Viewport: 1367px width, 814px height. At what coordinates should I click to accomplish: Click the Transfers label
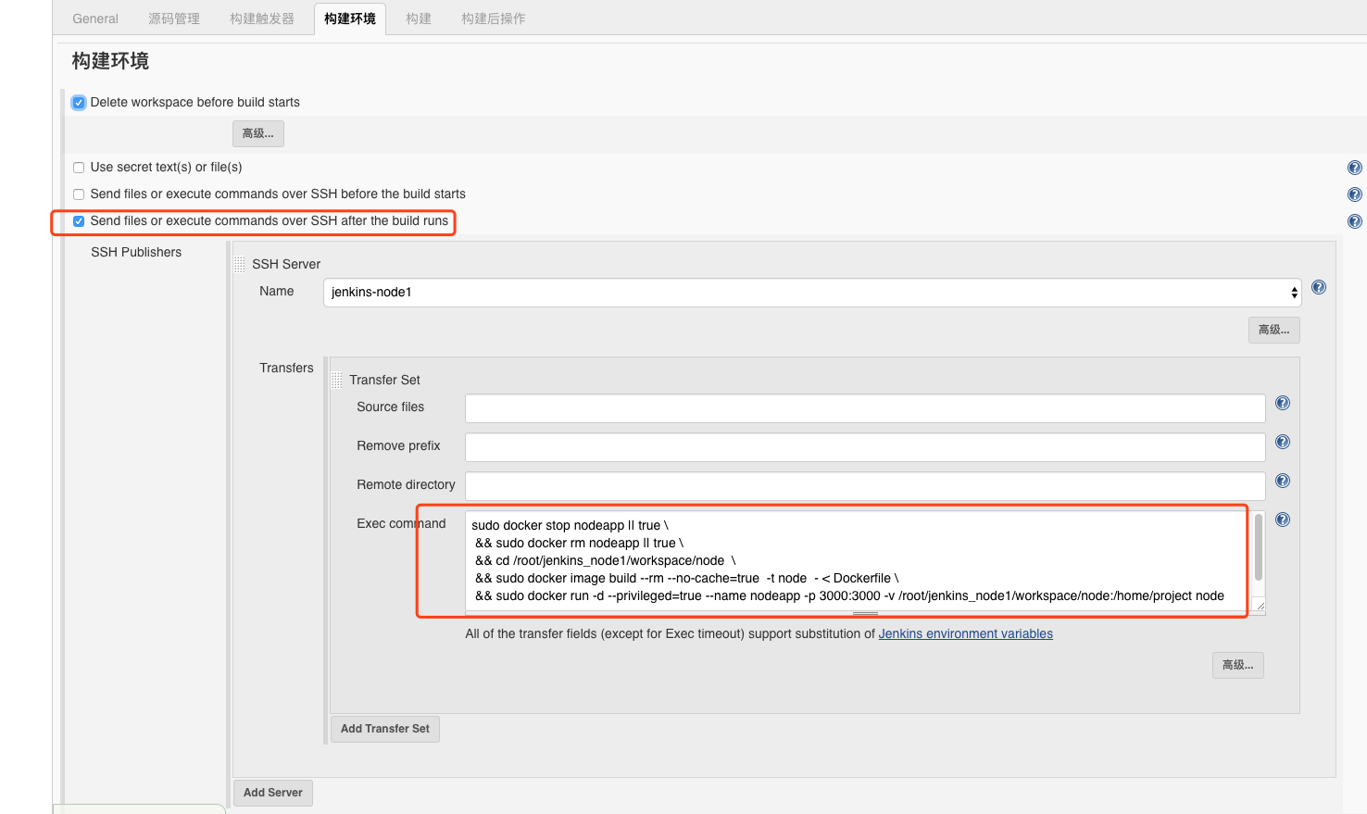[x=286, y=369]
